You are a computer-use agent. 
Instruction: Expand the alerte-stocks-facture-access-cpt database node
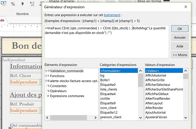[x=46, y=81]
